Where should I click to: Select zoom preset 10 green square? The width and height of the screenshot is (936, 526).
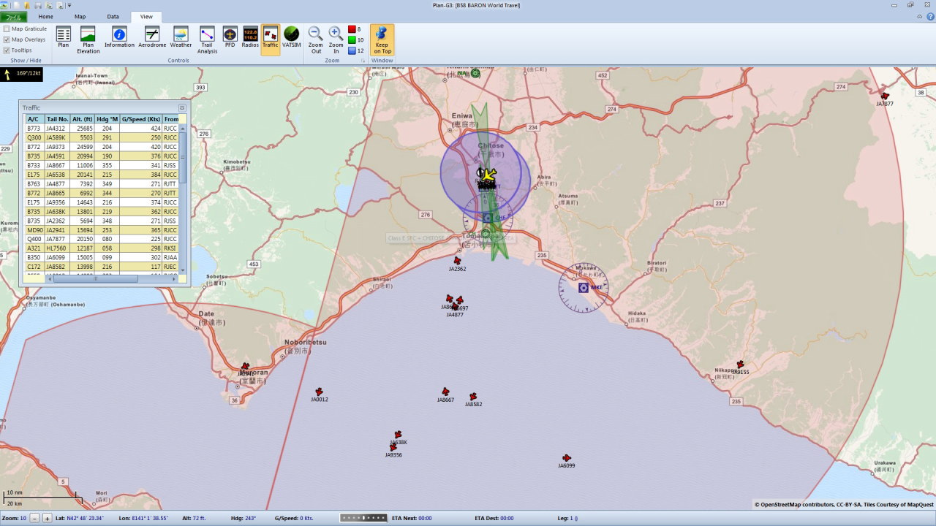356,40
